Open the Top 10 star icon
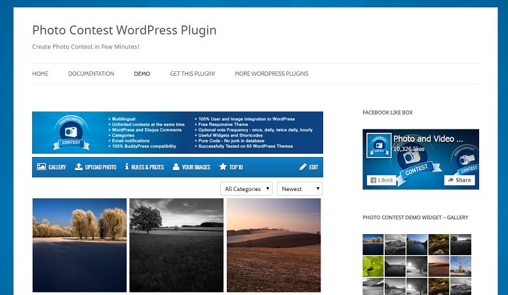Image resolution: width=508 pixels, height=295 pixels. point(223,167)
